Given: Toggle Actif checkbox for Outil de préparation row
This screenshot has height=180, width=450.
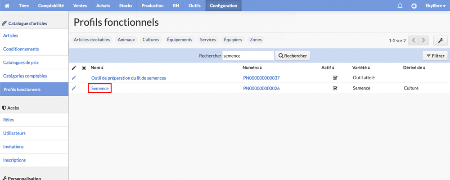Looking at the screenshot, I should pyautogui.click(x=335, y=77).
